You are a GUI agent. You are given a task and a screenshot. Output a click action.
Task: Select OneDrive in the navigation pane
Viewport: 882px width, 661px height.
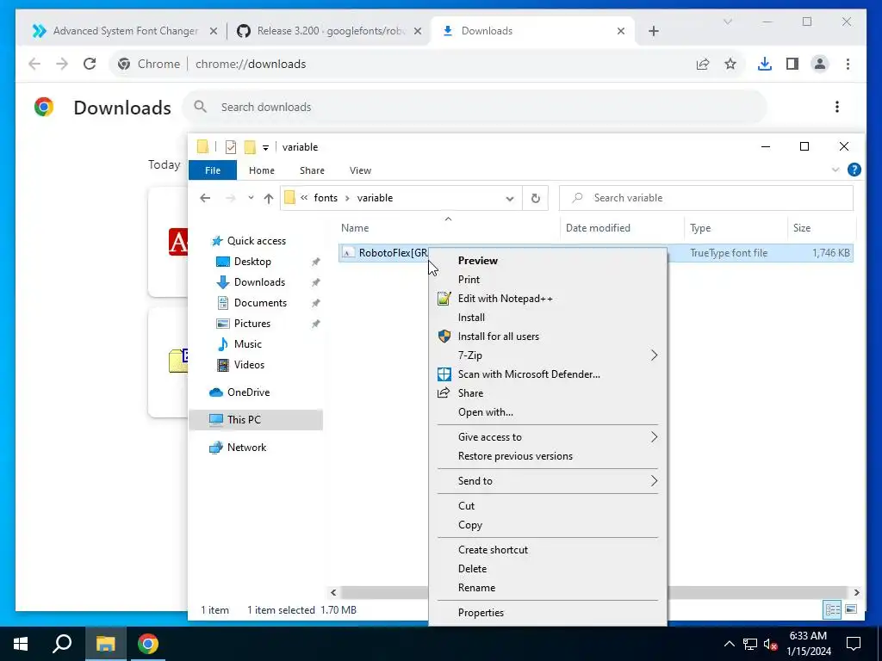248,392
